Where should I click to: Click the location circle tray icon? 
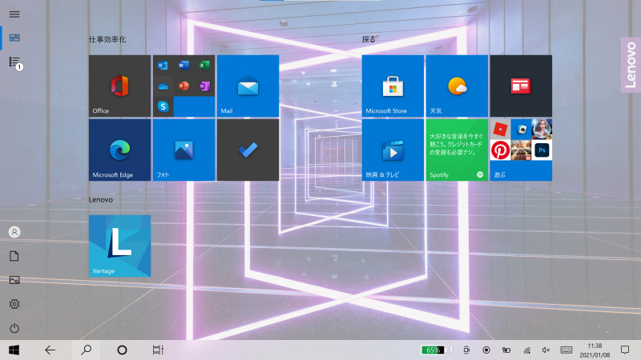pos(486,350)
